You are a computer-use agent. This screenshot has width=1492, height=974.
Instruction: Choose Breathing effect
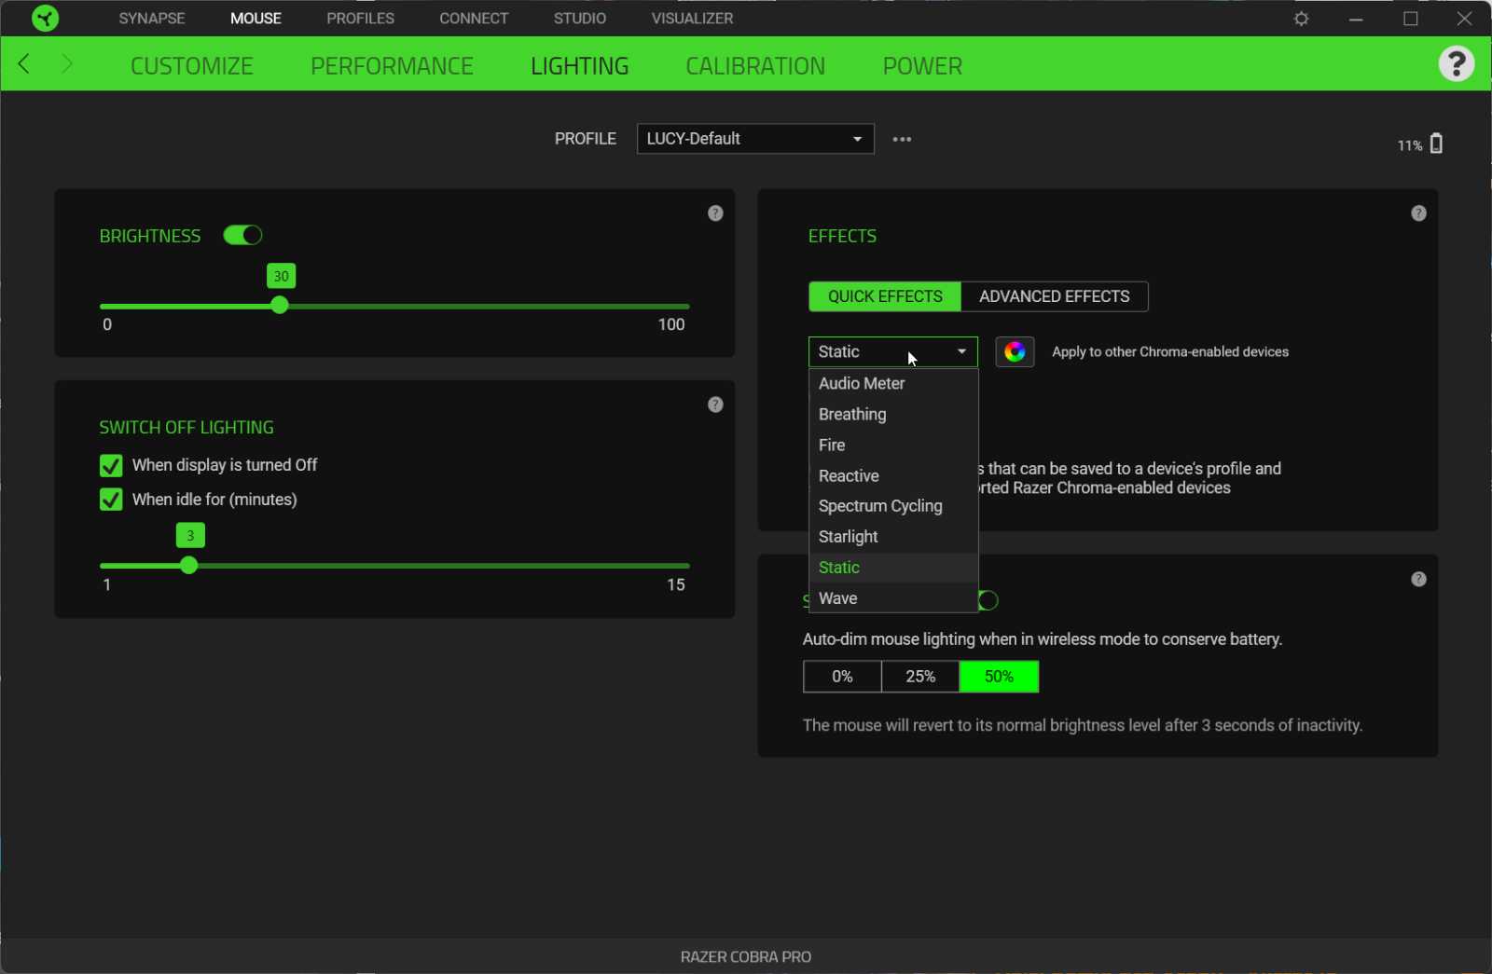[892, 415]
